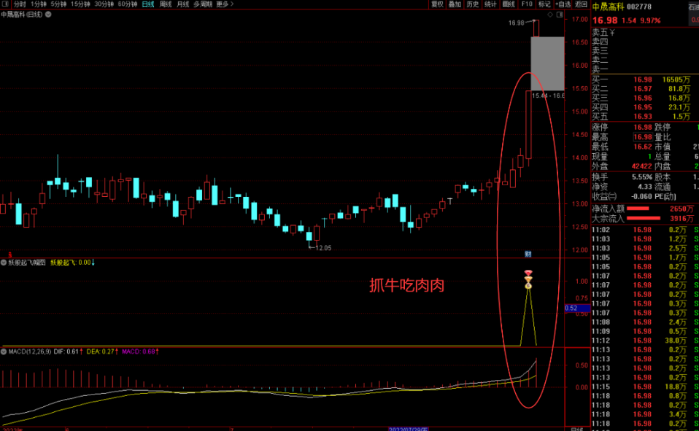699x431 pixels.
Task: Open the MACD indicator settings dropdown
Action: [x=5, y=352]
